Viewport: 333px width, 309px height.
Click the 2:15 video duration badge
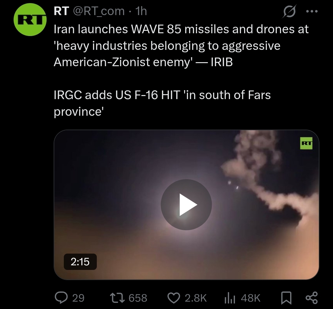pyautogui.click(x=80, y=262)
